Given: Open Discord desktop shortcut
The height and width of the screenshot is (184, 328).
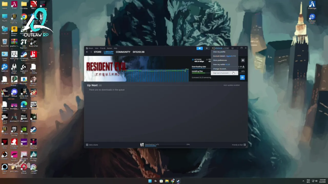Looking at the screenshot, I should click(14, 93).
